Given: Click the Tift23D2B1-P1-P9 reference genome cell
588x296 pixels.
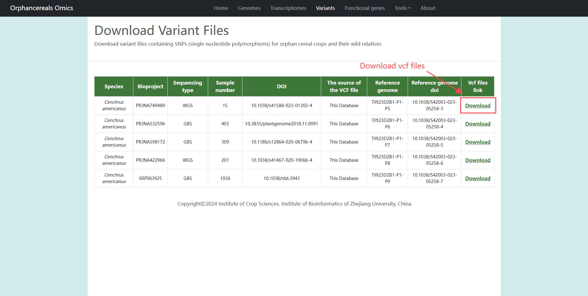Looking at the screenshot, I should pyautogui.click(x=387, y=178).
